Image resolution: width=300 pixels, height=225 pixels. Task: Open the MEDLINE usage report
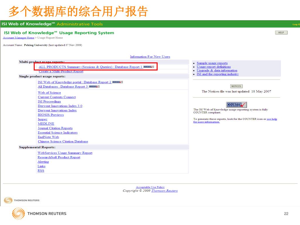coord(46,124)
